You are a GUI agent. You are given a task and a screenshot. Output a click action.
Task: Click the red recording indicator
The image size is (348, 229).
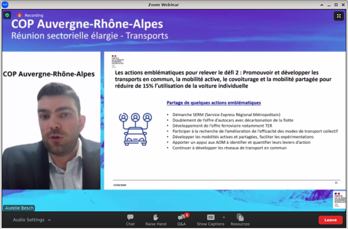(x=20, y=15)
